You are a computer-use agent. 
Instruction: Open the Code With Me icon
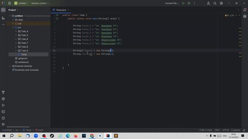click(x=208, y=3)
